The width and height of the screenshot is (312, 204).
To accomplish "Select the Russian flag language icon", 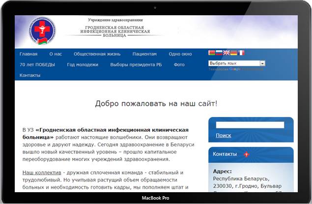I will click(x=219, y=53).
